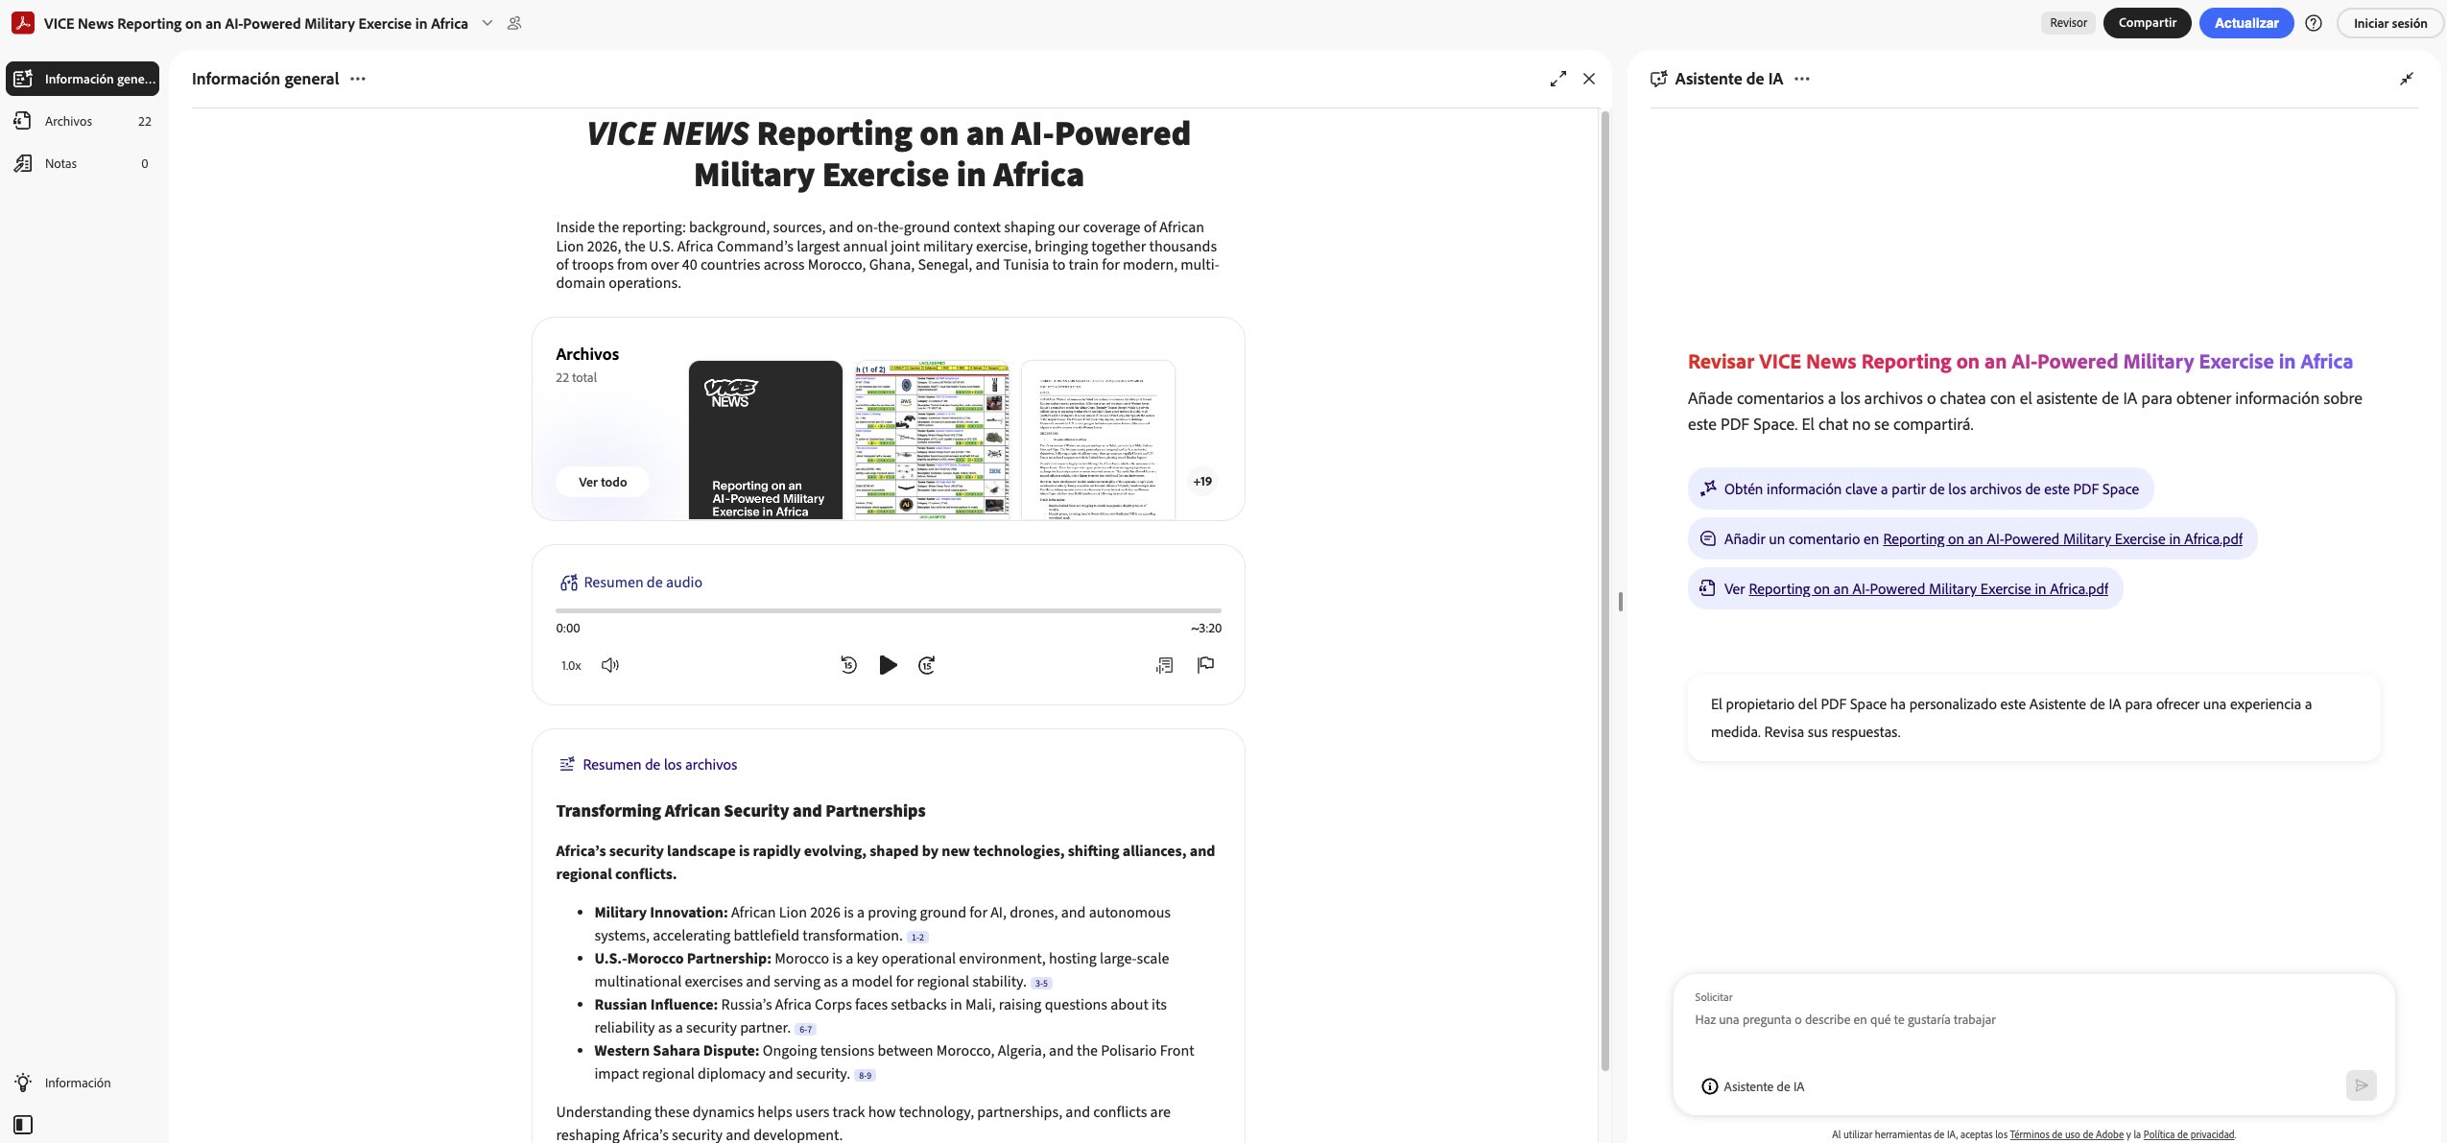Viewport: 2447px width, 1143px height.
Task: Click the Resumen de audio icon
Action: coord(568,583)
